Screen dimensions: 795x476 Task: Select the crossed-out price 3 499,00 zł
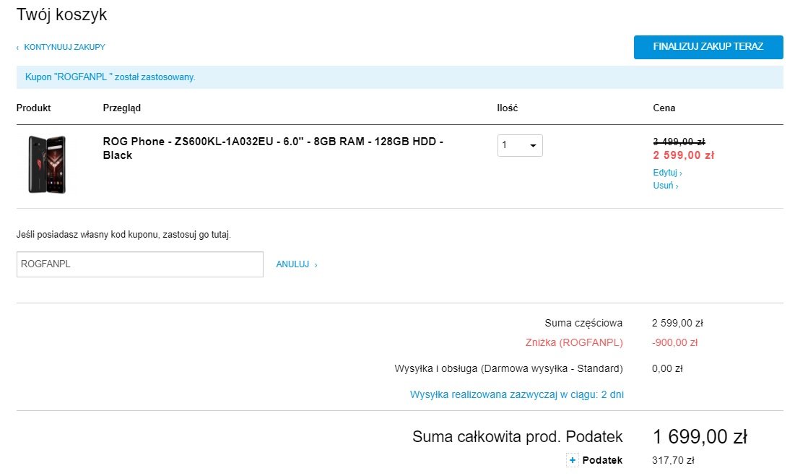coord(679,142)
